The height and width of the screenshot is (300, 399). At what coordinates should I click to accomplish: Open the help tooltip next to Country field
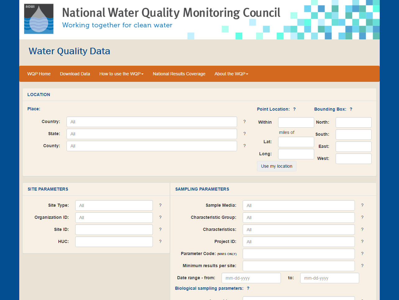tap(244, 122)
